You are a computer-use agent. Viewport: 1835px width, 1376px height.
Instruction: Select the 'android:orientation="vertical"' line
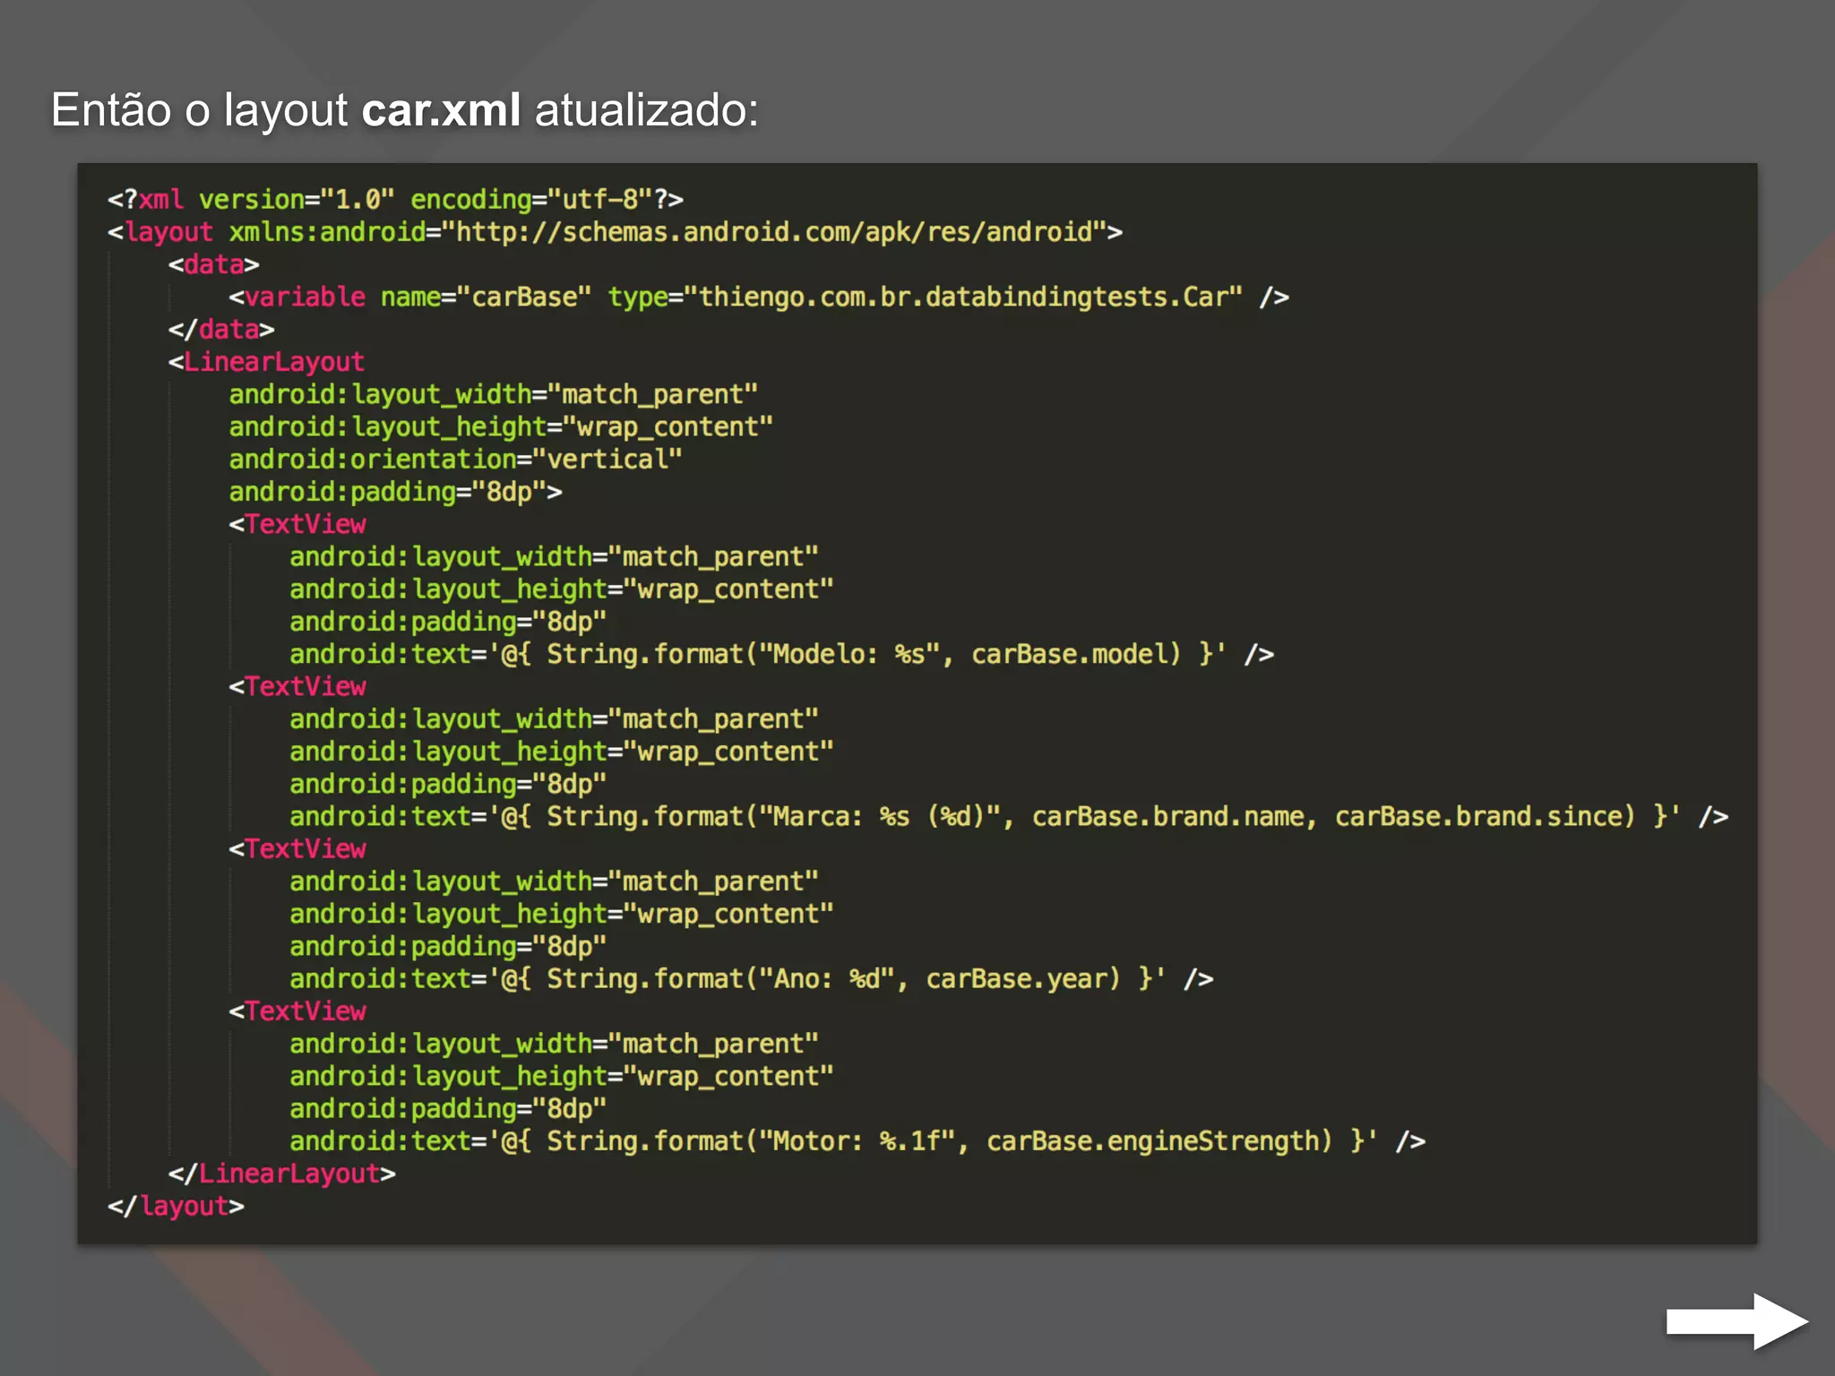455,460
